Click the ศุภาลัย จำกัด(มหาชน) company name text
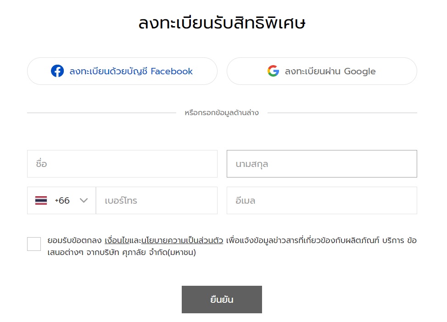This screenshot has width=447, height=322. pyautogui.click(x=159, y=252)
